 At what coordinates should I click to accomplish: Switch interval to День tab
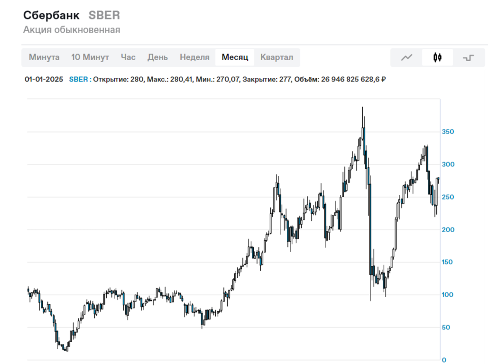[x=157, y=57]
